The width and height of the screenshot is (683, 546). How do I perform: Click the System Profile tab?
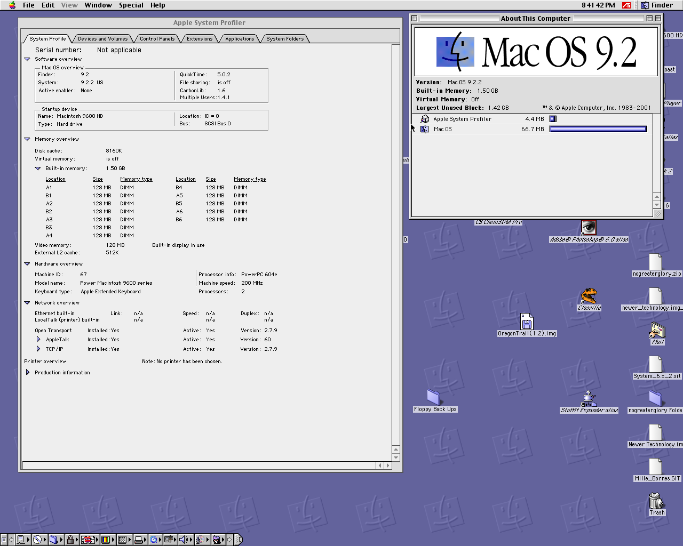point(47,38)
